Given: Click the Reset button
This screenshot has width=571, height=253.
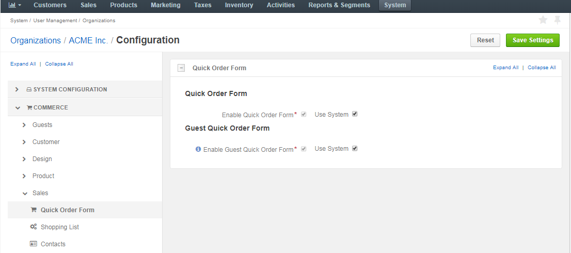Looking at the screenshot, I should pos(485,40).
